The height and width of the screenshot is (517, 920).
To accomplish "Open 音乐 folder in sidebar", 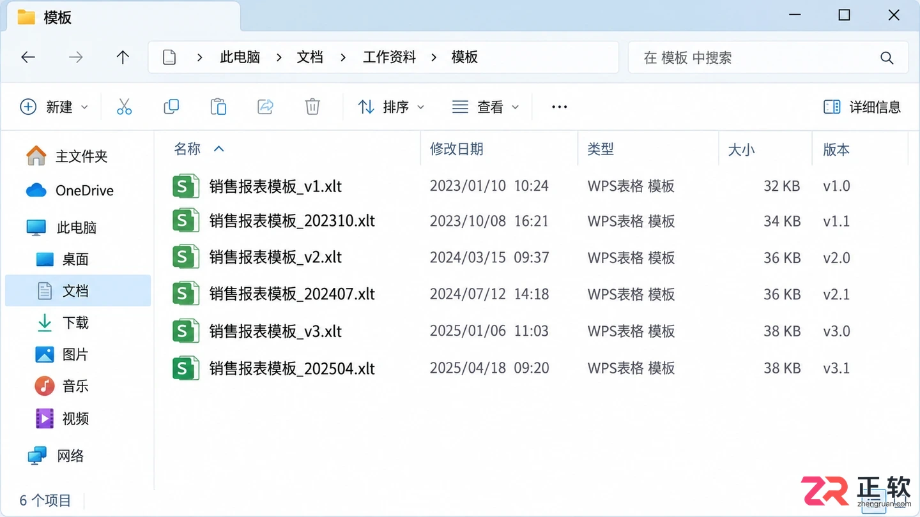I will point(62,386).
